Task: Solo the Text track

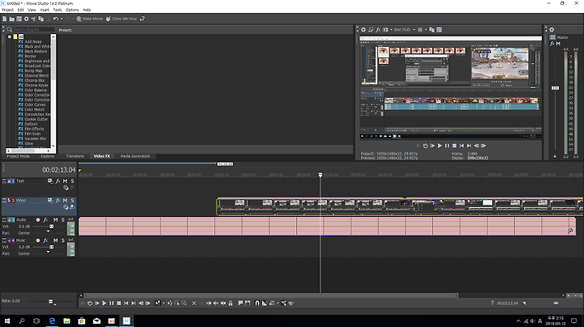Action: pyautogui.click(x=72, y=181)
